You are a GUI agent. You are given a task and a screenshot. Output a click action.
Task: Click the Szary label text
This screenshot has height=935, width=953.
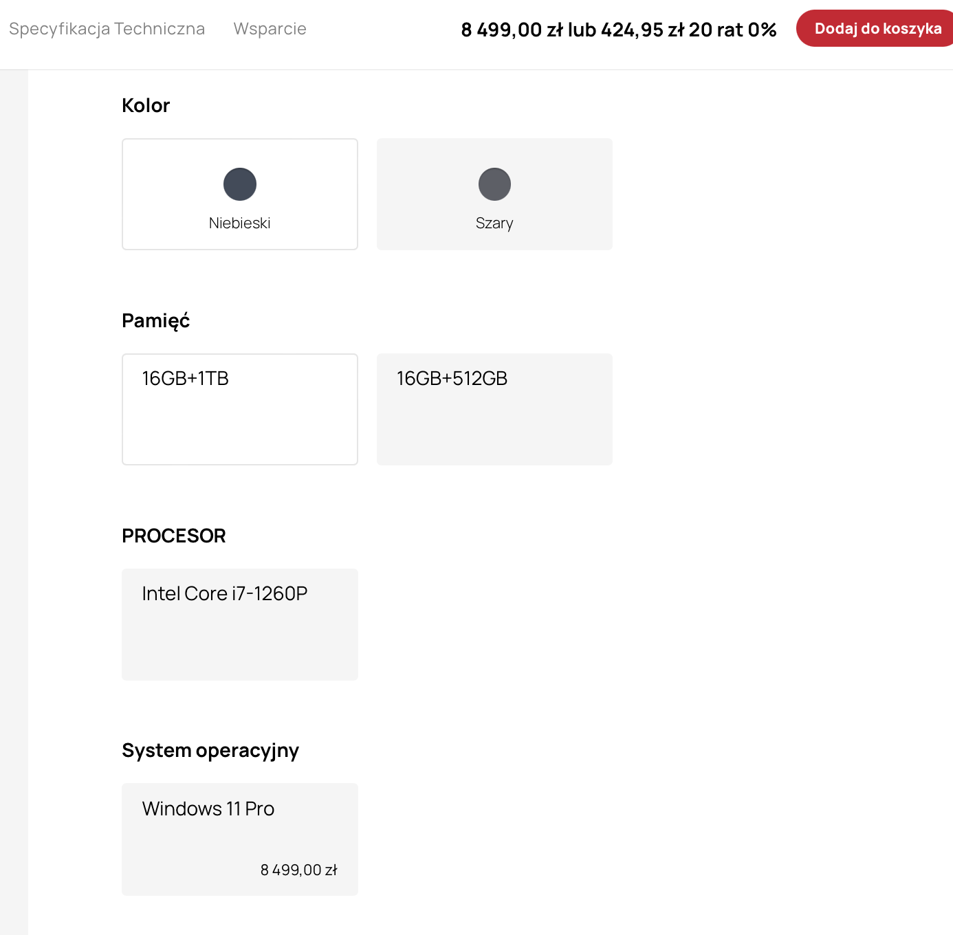point(494,223)
